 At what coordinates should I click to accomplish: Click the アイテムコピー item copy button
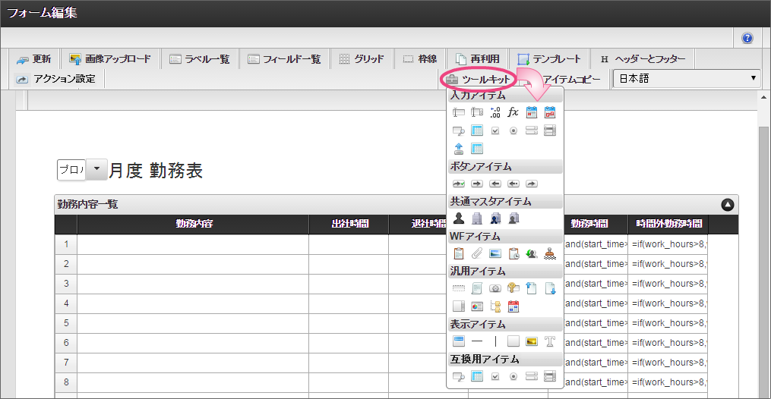click(571, 79)
